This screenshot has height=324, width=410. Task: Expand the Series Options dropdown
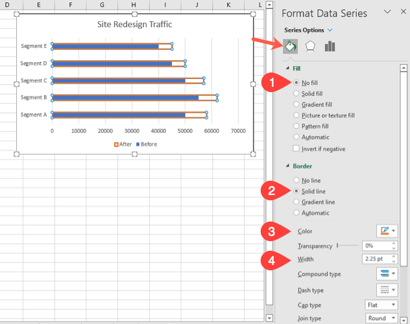[330, 30]
